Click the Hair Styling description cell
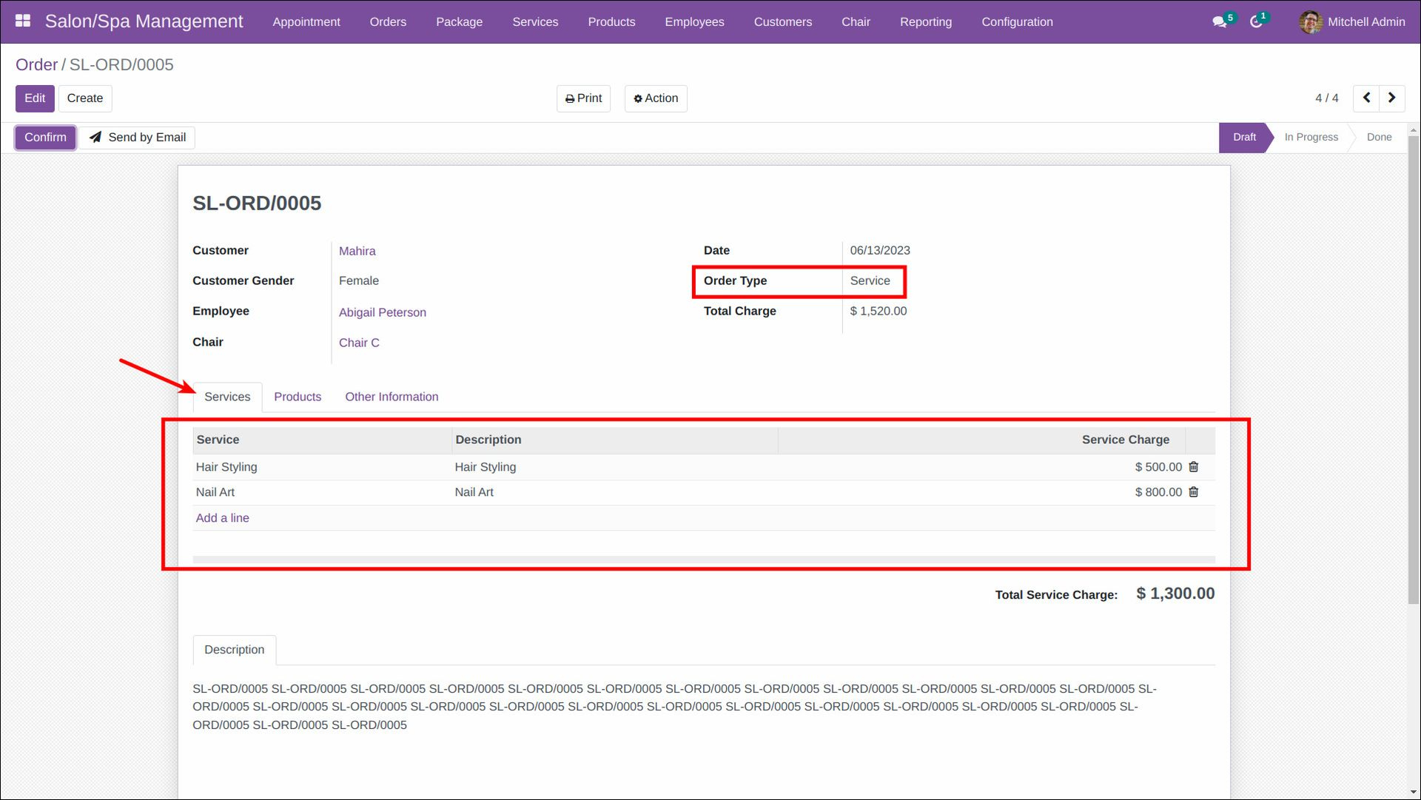The width and height of the screenshot is (1421, 800). [614, 467]
